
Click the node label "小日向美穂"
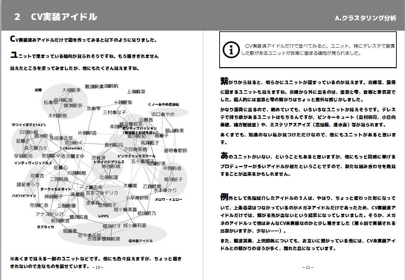[x=135, y=149]
